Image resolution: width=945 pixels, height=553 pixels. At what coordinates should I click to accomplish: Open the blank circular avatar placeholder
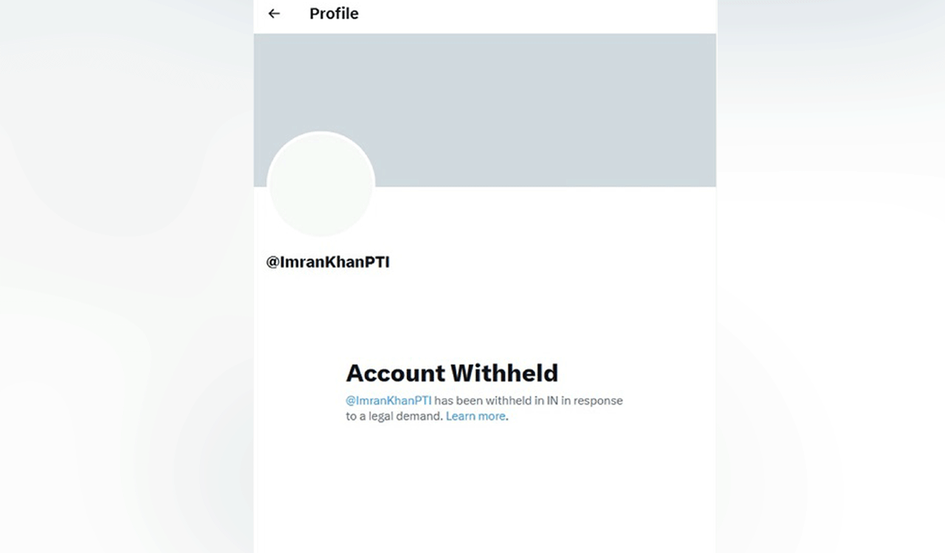320,184
